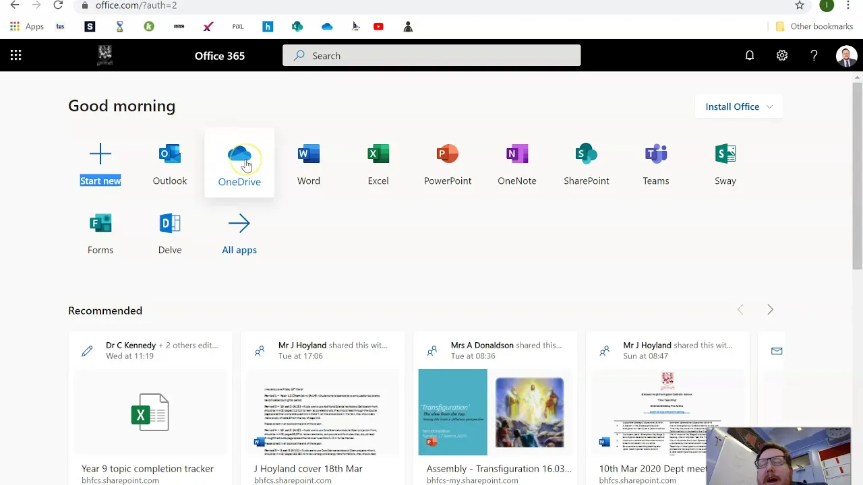Open the Word app
Image resolution: width=863 pixels, height=485 pixels.
[309, 164]
